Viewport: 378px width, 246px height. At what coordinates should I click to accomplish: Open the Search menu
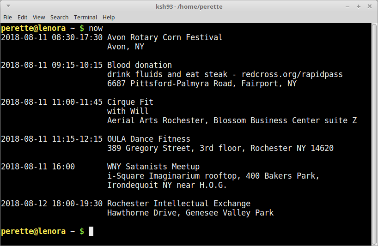click(x=59, y=18)
